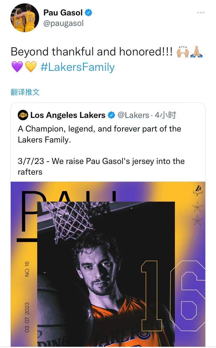
Task: Open the Pau Gasol jersey retirement poster image
Action: coord(108,264)
